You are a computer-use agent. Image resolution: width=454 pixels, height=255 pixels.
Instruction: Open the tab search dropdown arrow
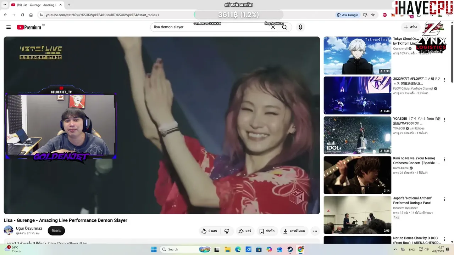click(5, 5)
